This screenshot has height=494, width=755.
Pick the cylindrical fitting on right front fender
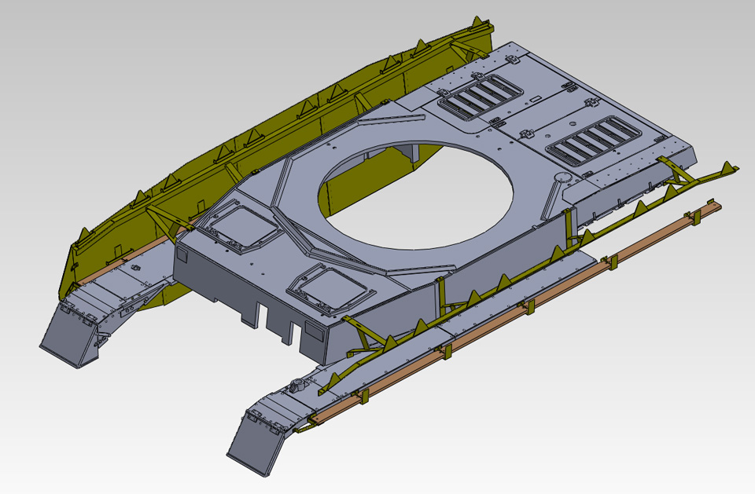pyautogui.click(x=297, y=385)
